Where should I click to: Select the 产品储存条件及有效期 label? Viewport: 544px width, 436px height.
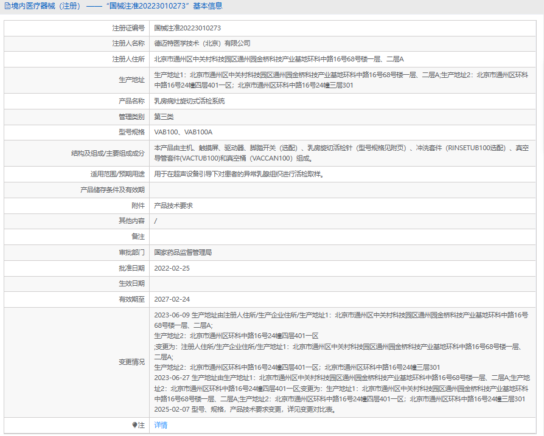coord(113,190)
